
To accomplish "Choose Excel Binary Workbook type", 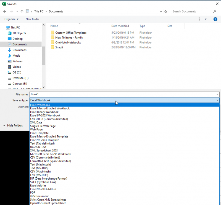I will coord(125,112).
